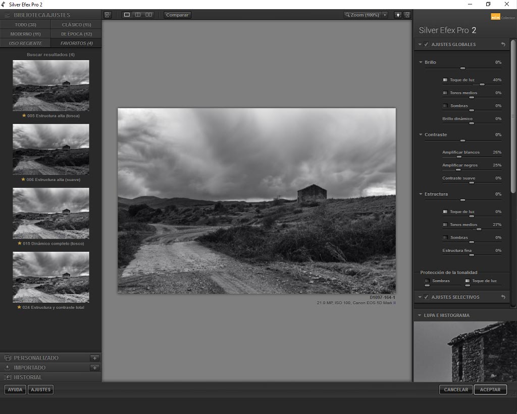Click the zoom magnifier tool
The image size is (517, 414).
pos(347,15)
